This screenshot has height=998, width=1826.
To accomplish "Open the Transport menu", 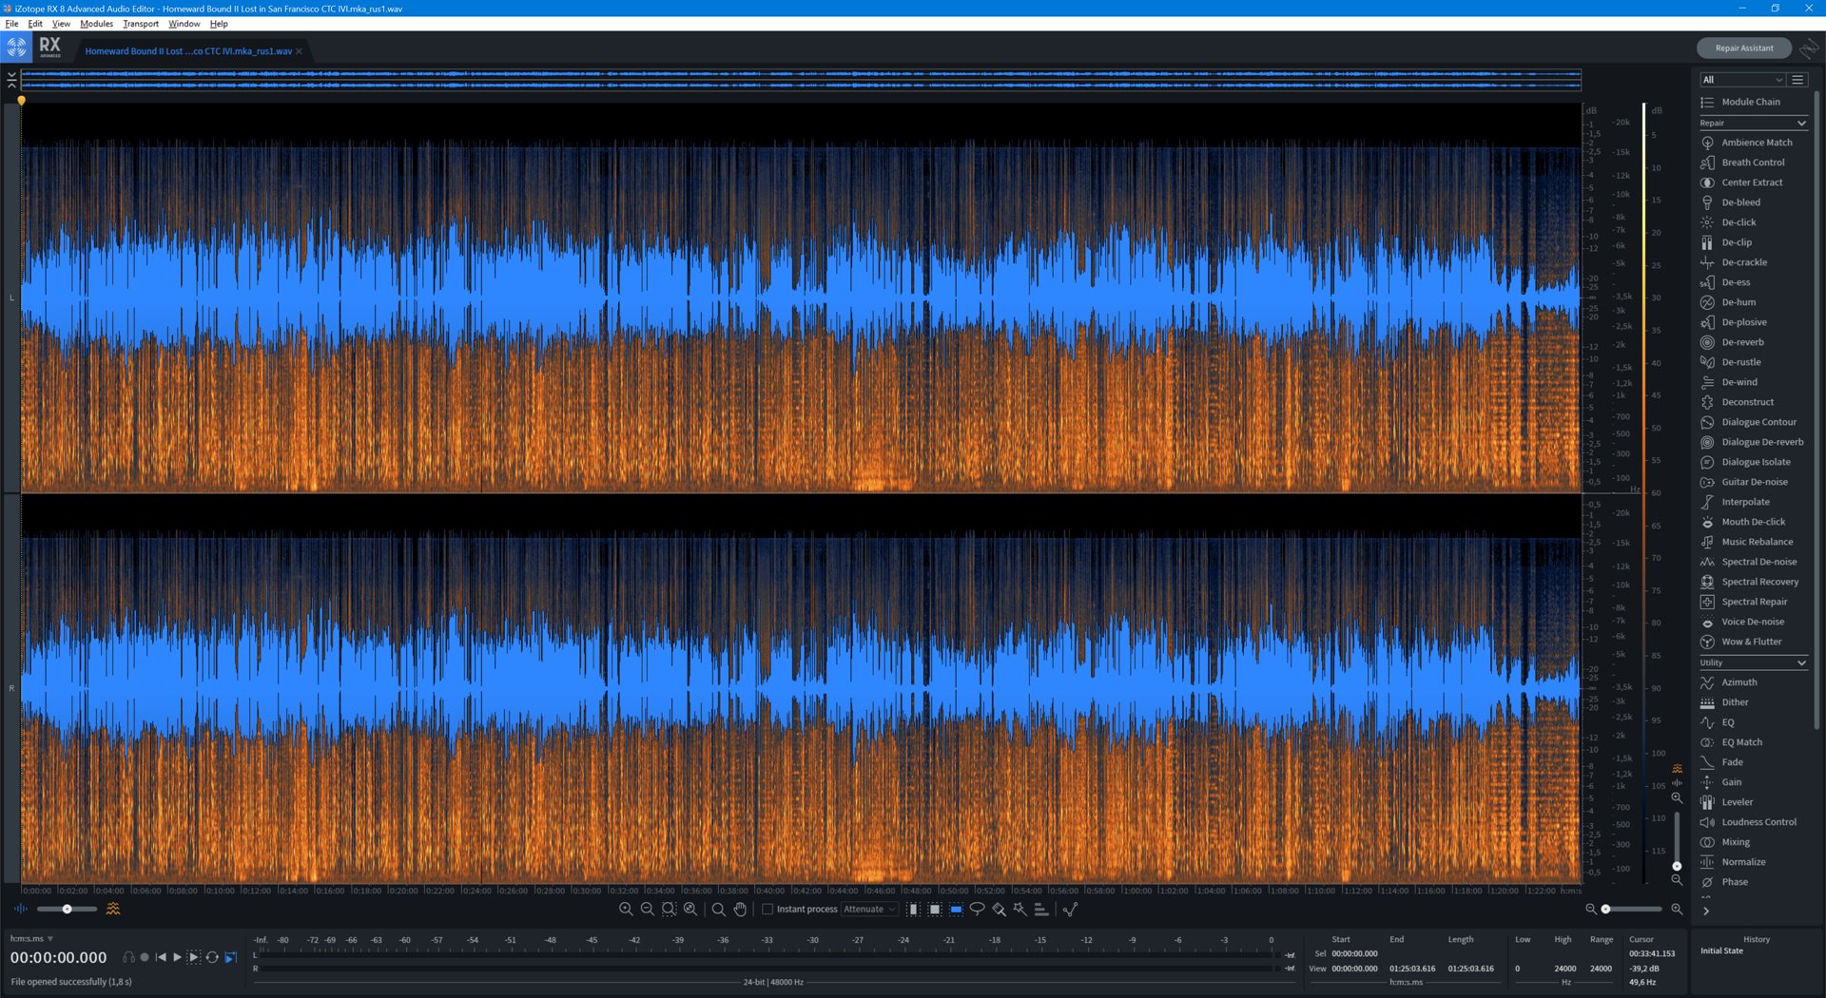I will 141,24.
